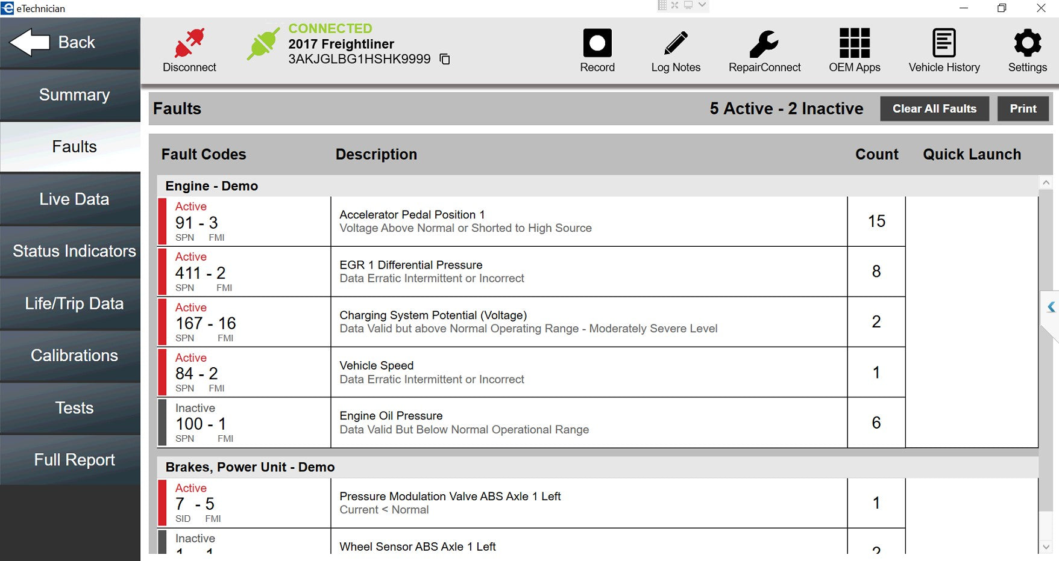This screenshot has height=561, width=1059.
Task: Open the Status Indicators section
Action: (74, 251)
